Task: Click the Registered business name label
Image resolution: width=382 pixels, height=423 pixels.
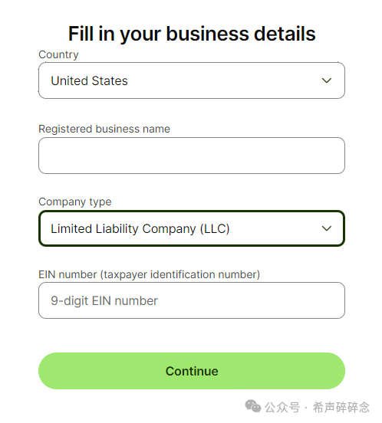Action: (x=104, y=129)
